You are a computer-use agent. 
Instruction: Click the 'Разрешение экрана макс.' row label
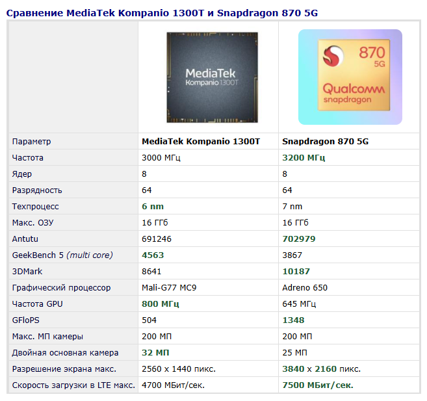(64, 369)
